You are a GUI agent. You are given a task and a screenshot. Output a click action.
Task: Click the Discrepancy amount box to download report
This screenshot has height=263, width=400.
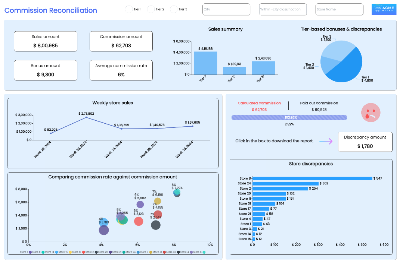[x=365, y=142]
